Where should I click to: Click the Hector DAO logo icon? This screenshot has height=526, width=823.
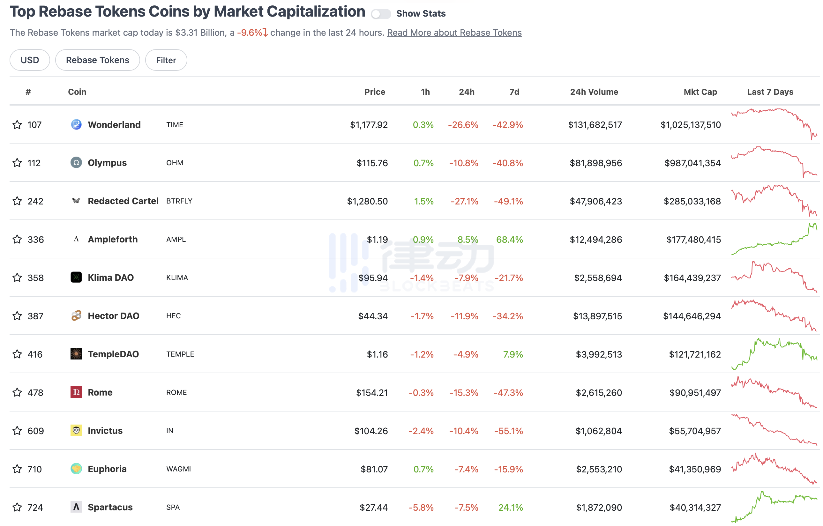coord(76,315)
